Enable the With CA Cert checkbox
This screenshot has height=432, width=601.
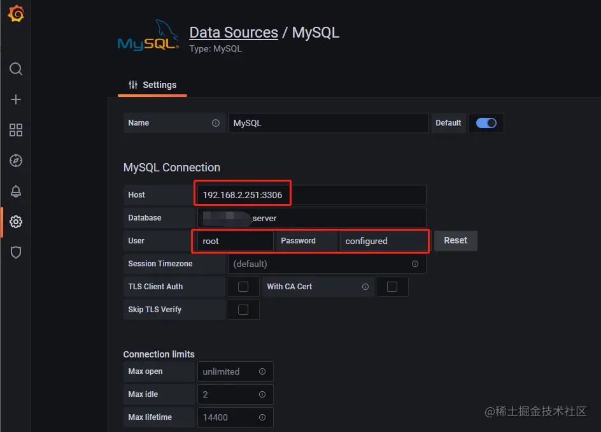(392, 287)
